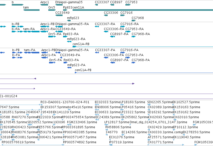Select the Orc5 gene label
The width and height of the screenshot is (213, 146).
(x=52, y=8)
